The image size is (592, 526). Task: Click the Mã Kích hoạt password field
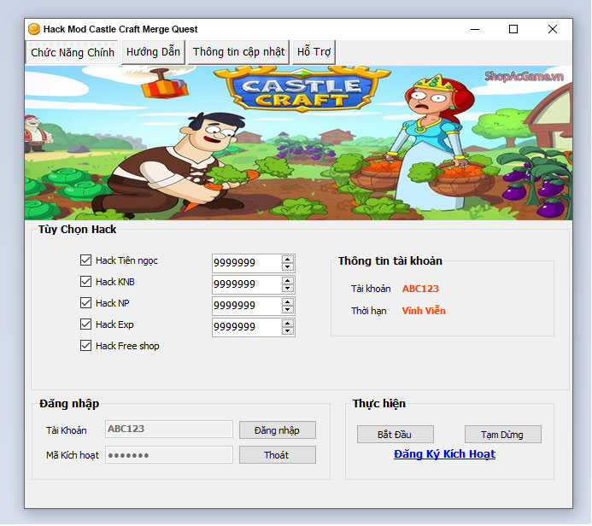169,454
